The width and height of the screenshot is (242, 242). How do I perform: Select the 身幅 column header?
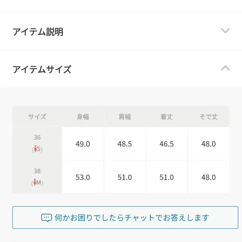(x=83, y=117)
